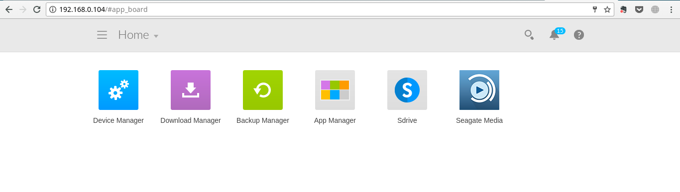Viewport: 680px width, 192px height.
Task: Go back in the browser
Action: [x=9, y=9]
